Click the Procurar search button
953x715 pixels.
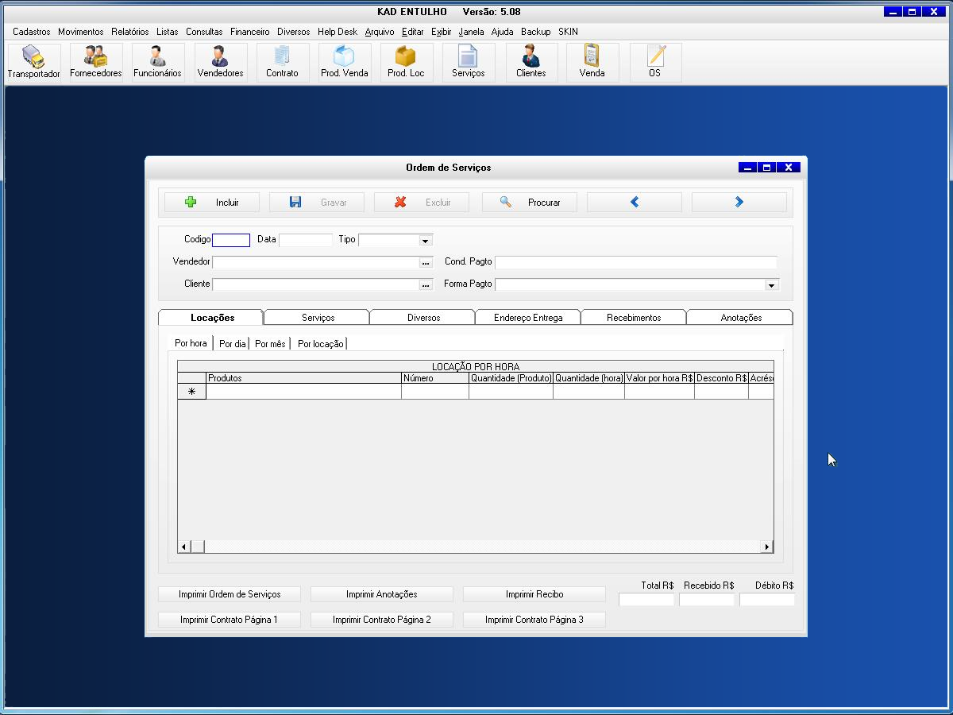pos(530,203)
